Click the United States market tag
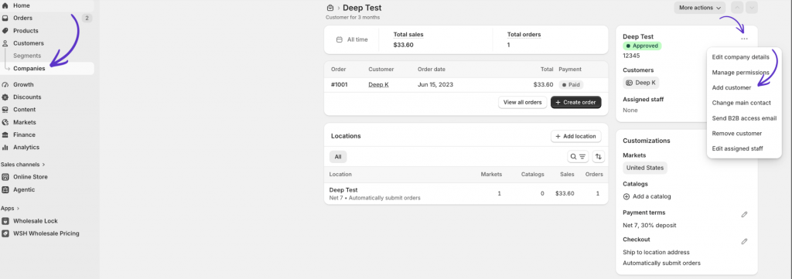 [x=644, y=168]
